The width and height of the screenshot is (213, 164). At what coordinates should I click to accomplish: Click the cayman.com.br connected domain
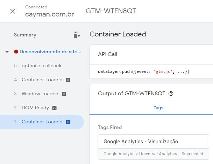[50, 14]
